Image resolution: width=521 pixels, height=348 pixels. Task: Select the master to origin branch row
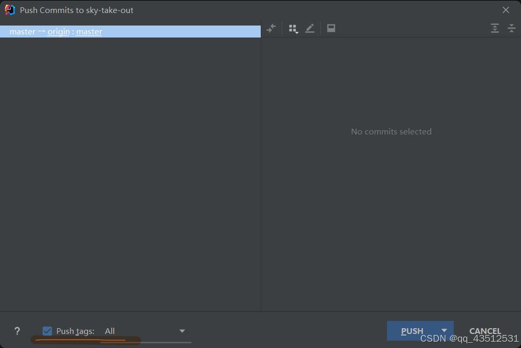coord(130,32)
